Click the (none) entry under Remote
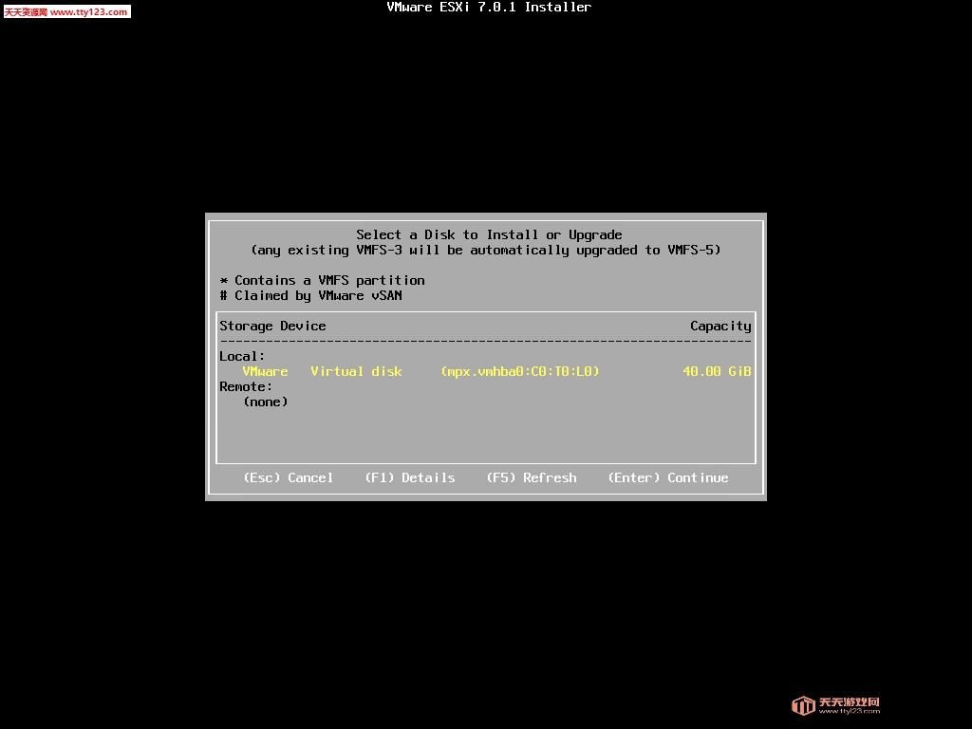The height and width of the screenshot is (729, 972). (x=266, y=402)
